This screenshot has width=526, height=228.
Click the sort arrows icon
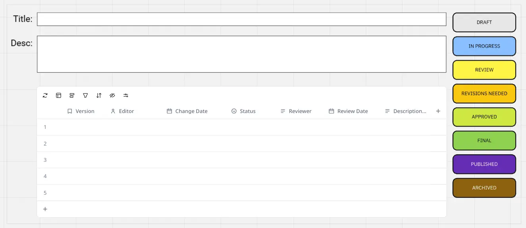99,96
